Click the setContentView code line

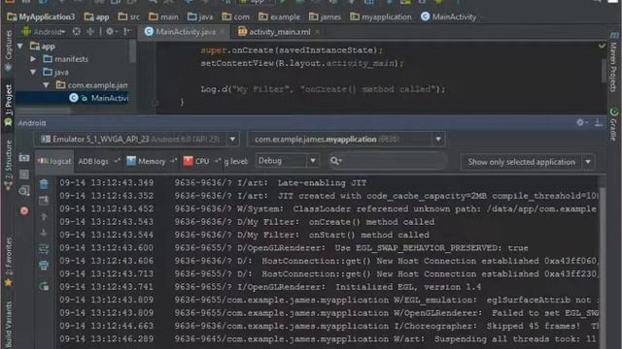[x=301, y=63]
